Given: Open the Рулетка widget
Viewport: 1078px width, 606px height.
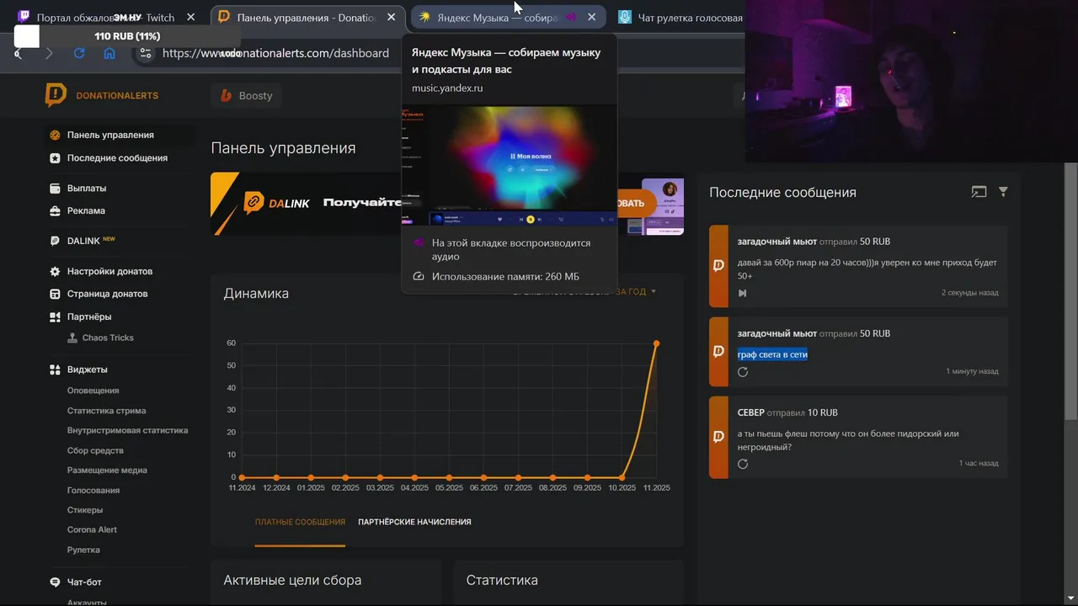Looking at the screenshot, I should point(83,550).
